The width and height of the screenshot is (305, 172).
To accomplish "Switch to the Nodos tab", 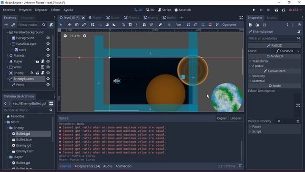I will click(272, 18).
